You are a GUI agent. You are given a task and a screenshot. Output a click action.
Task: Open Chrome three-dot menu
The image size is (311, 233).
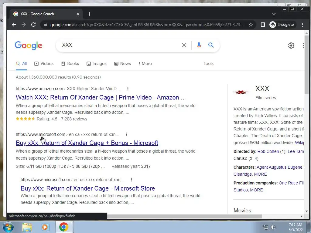pyautogui.click(x=302, y=25)
